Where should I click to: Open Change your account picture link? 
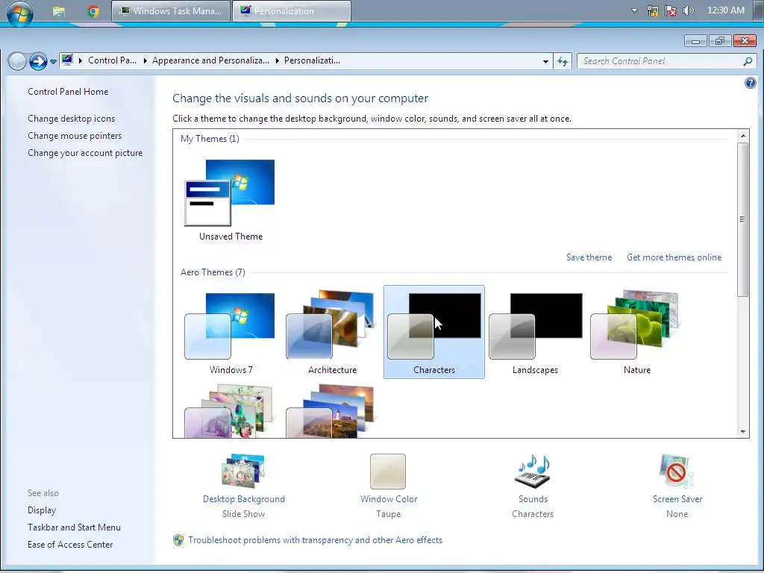point(85,152)
